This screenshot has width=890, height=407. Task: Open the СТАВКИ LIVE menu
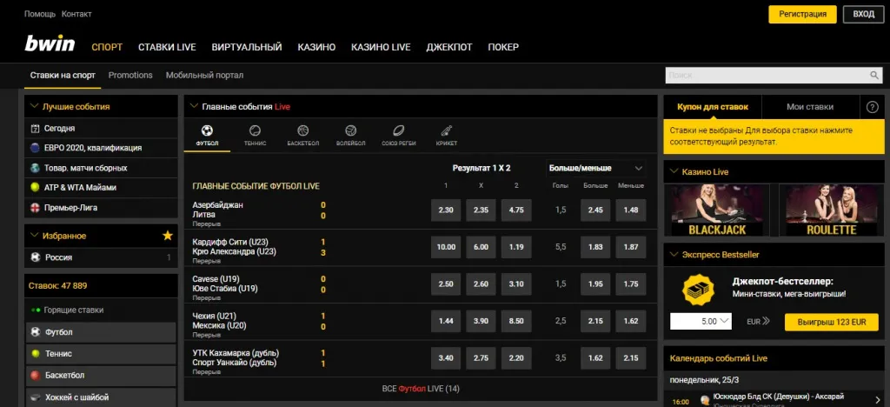(167, 47)
